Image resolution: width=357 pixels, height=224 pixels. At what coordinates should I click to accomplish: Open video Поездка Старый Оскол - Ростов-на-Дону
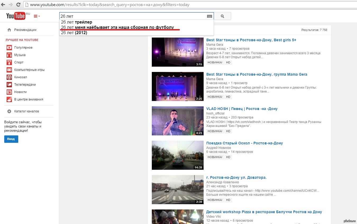click(x=244, y=143)
